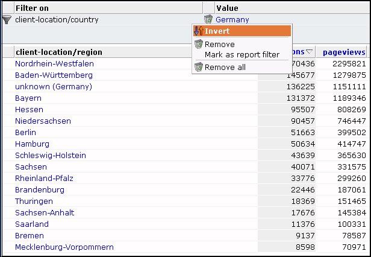Click sessions value 131372

(x=301, y=98)
